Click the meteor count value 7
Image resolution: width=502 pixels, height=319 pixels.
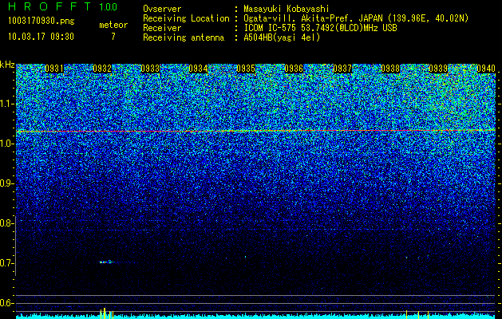pos(113,37)
